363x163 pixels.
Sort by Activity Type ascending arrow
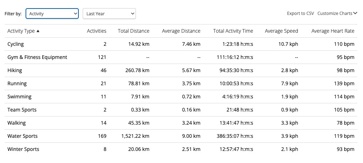coord(38,31)
